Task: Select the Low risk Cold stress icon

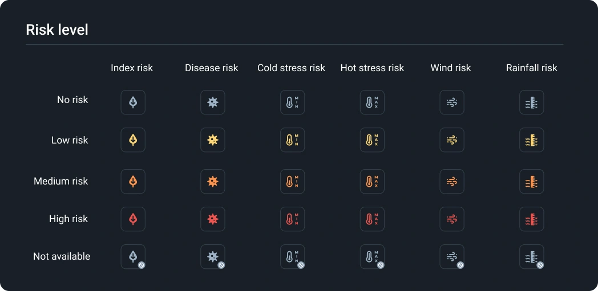Action: coord(292,140)
